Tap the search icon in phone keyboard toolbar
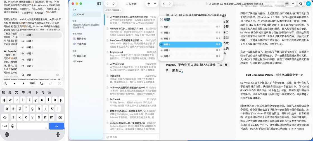313x141 pixels. (5, 83)
